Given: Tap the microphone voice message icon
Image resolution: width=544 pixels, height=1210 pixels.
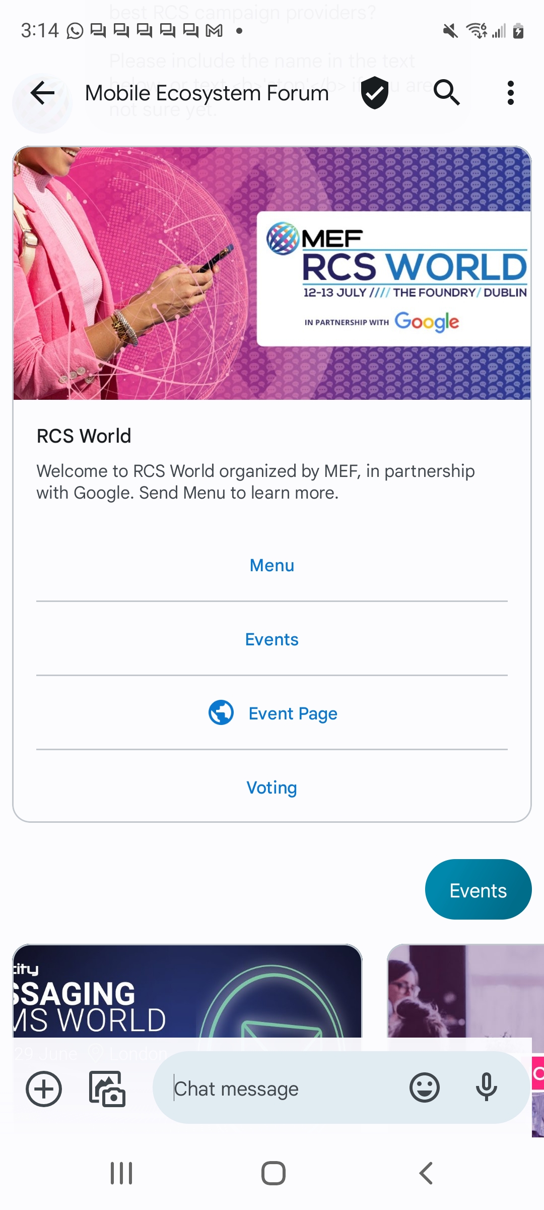Looking at the screenshot, I should pos(487,1087).
